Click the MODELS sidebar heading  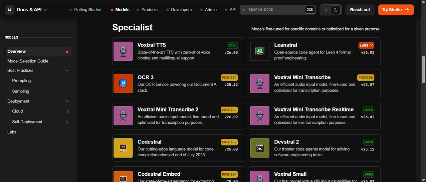[11, 37]
